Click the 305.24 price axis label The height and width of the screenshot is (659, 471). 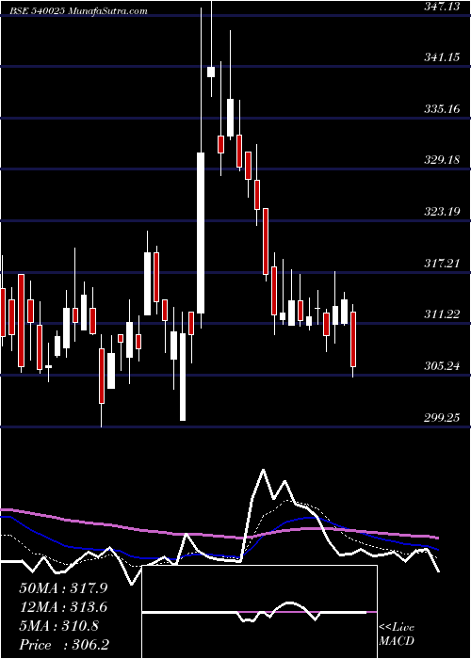pyautogui.click(x=442, y=366)
